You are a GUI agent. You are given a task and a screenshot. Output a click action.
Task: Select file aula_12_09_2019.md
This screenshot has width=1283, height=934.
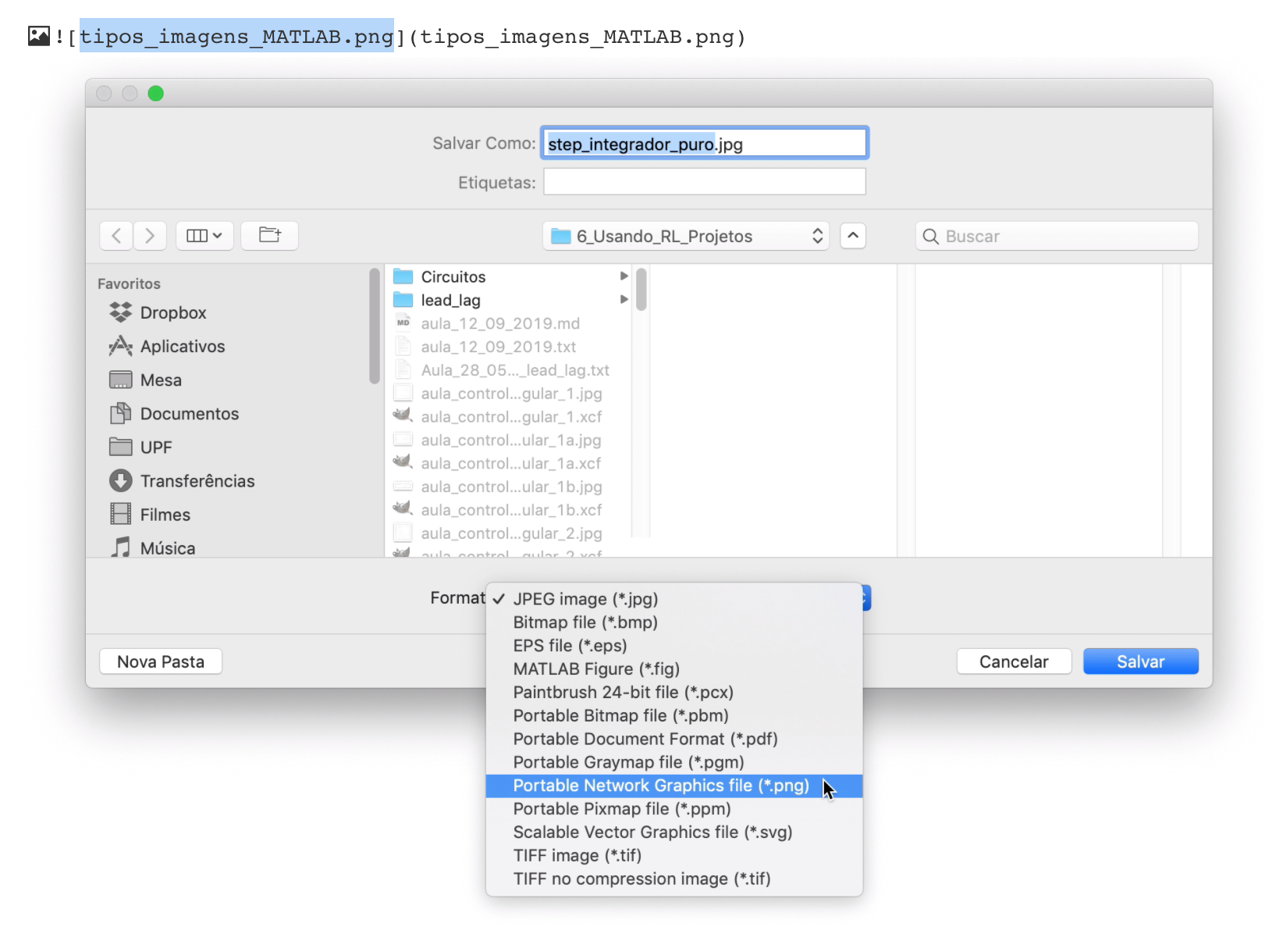tap(500, 323)
